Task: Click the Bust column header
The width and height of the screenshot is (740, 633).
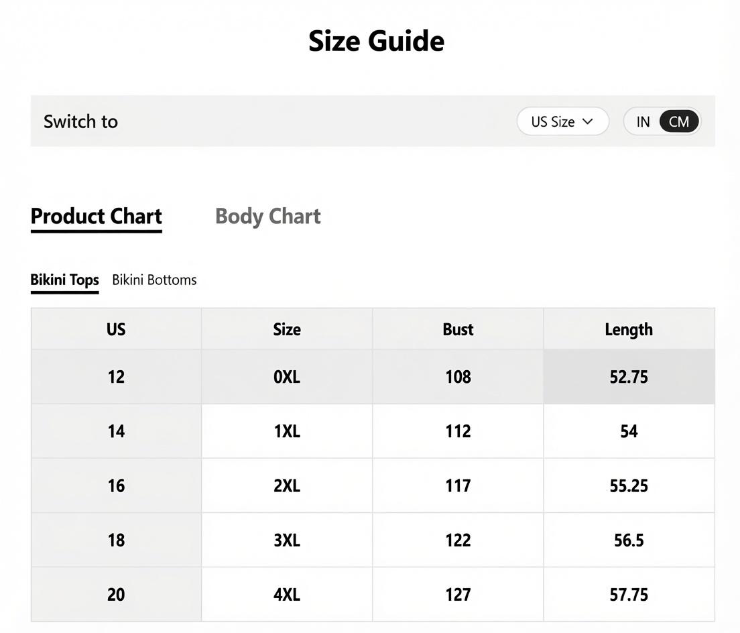Action: [458, 329]
